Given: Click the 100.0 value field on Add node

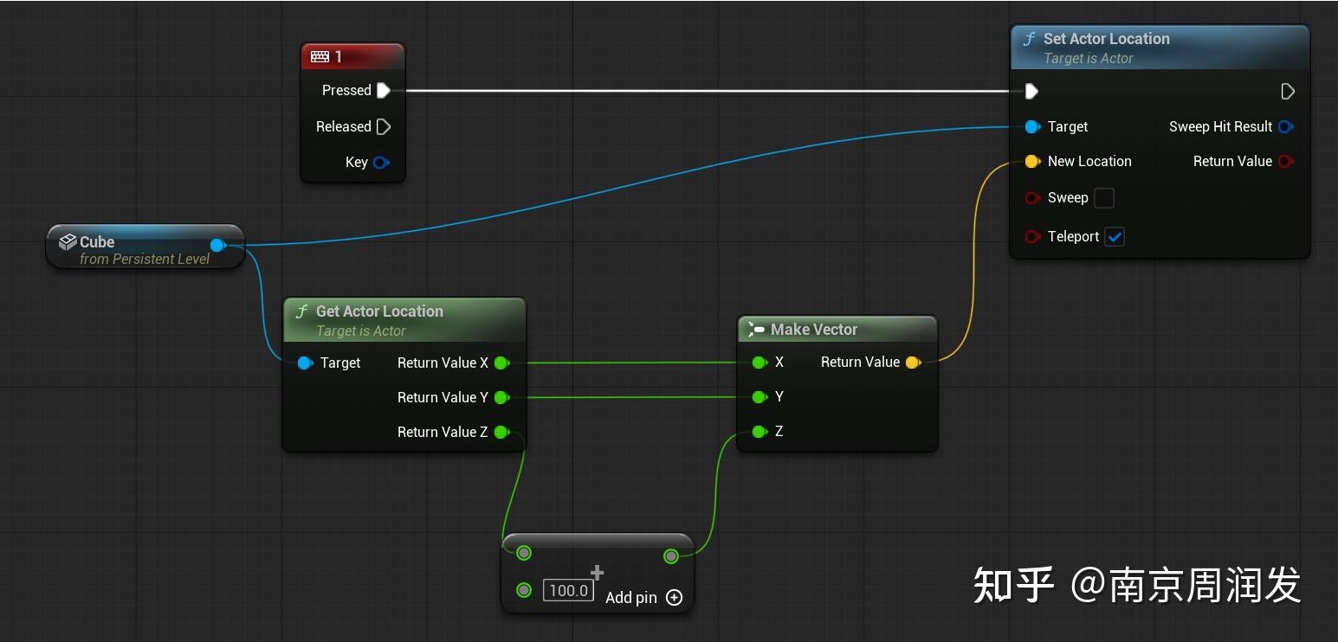Looking at the screenshot, I should point(568,590).
